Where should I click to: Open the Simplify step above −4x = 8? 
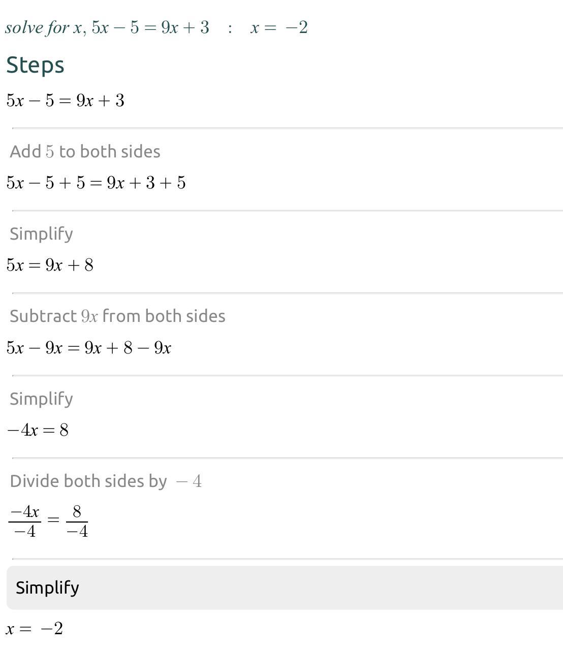(x=41, y=399)
